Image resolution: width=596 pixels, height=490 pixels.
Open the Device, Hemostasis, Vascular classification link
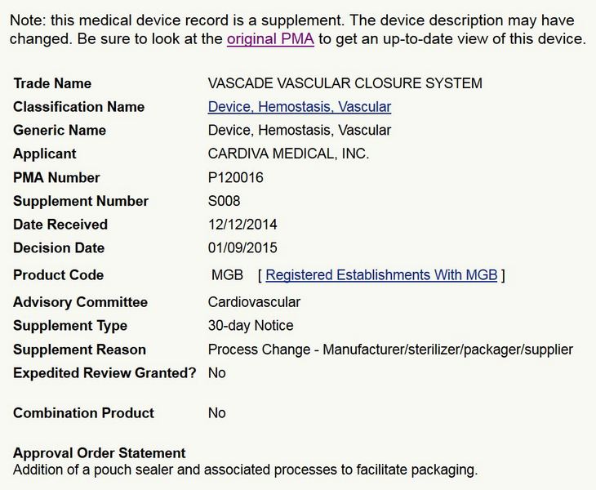299,107
